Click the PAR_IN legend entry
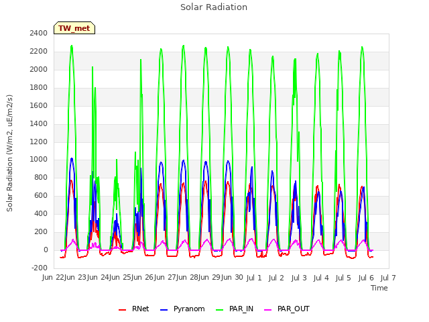Viewport: 429px width, 322px height. pyautogui.click(x=235, y=309)
